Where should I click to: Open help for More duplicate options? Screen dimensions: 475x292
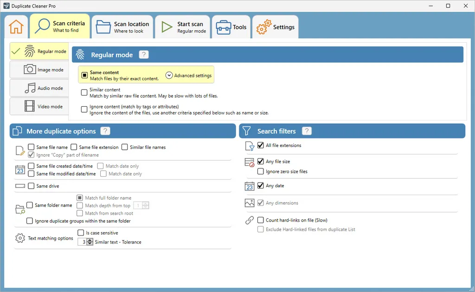click(x=105, y=131)
